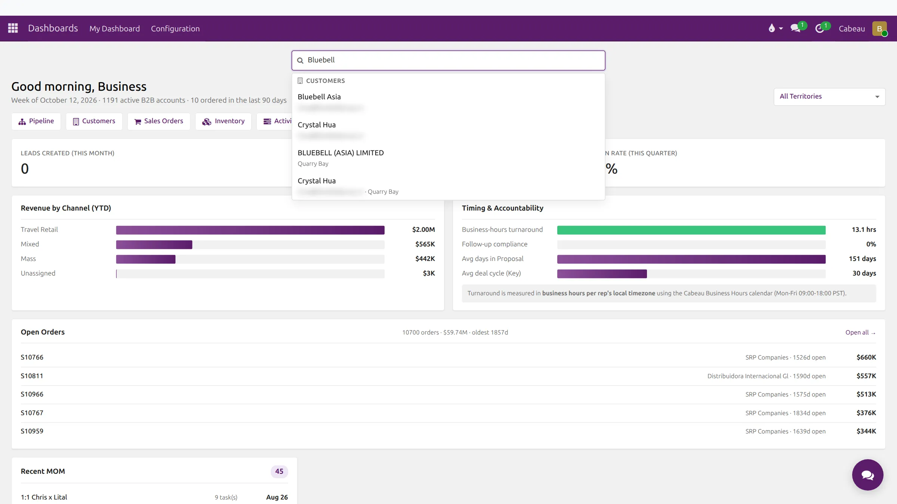Open the conversations chat icon
Screen dimensions: 897x504
click(795, 28)
